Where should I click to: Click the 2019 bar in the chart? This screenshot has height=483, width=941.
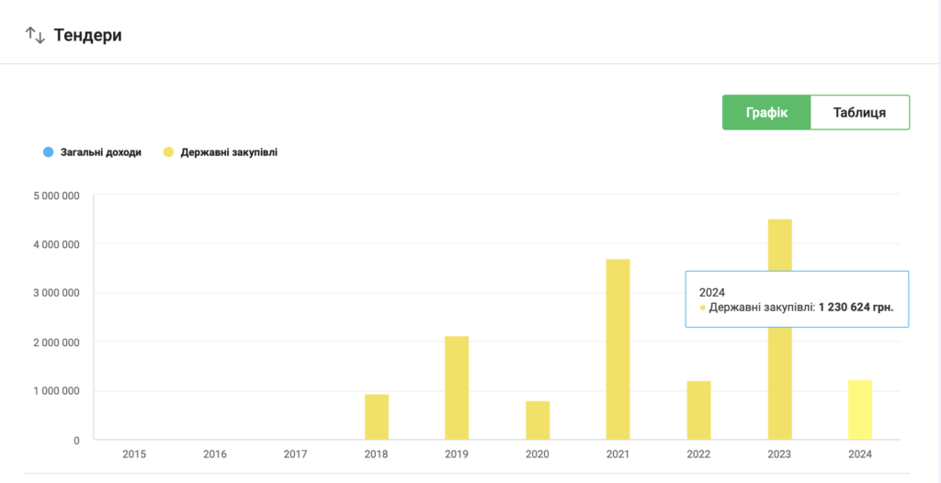click(457, 388)
